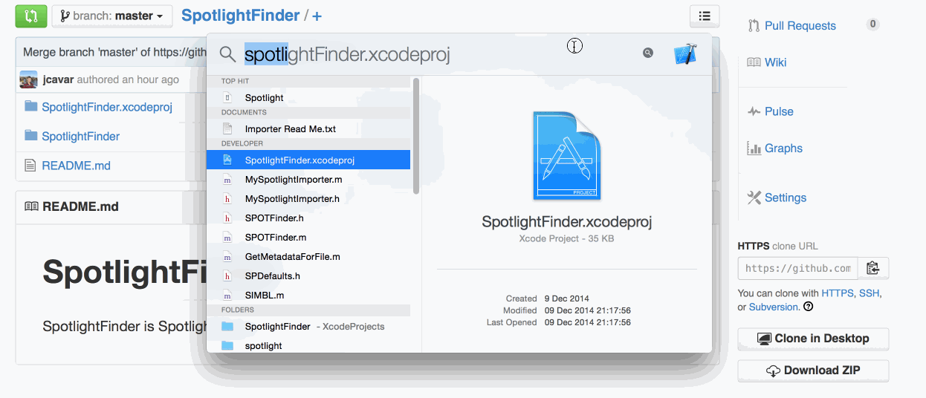Image resolution: width=926 pixels, height=398 pixels.
Task: Select Importer Read Me.txt result
Action: [x=308, y=128]
